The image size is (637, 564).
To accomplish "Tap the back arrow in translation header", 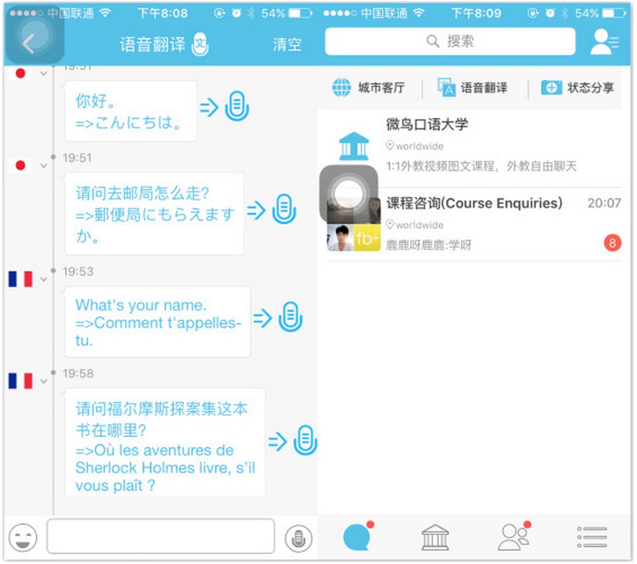I will (x=29, y=43).
